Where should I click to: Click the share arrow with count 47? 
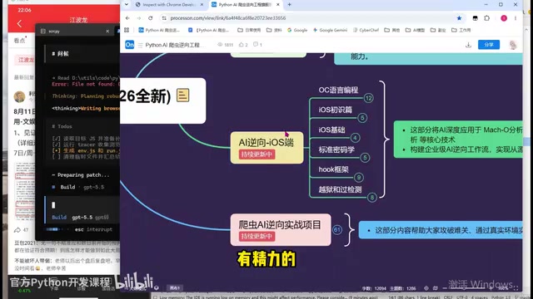click(21, 230)
